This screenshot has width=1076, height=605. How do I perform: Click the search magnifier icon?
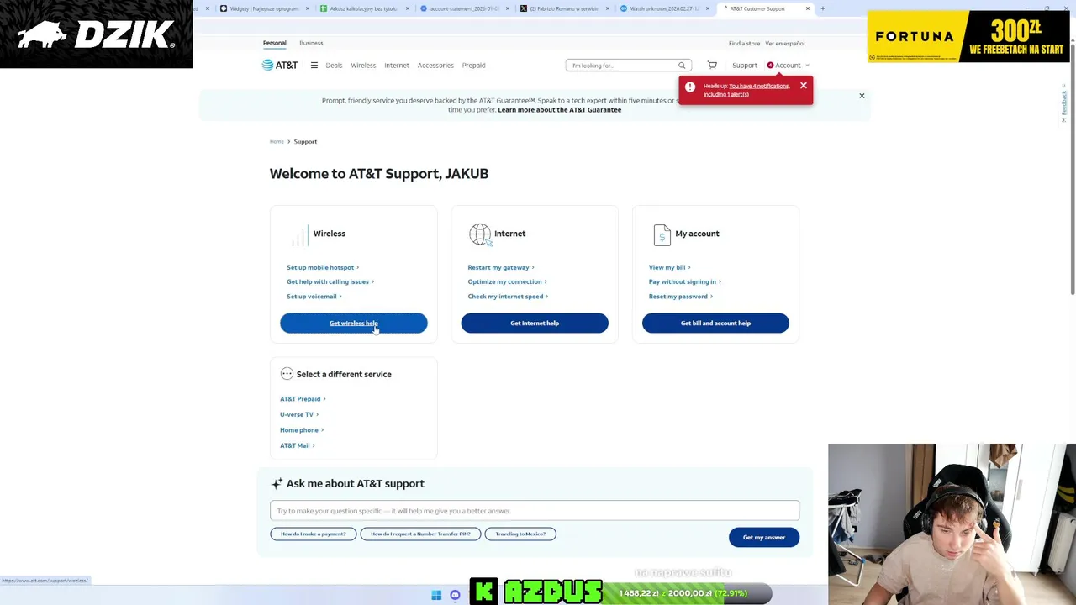[x=682, y=66]
